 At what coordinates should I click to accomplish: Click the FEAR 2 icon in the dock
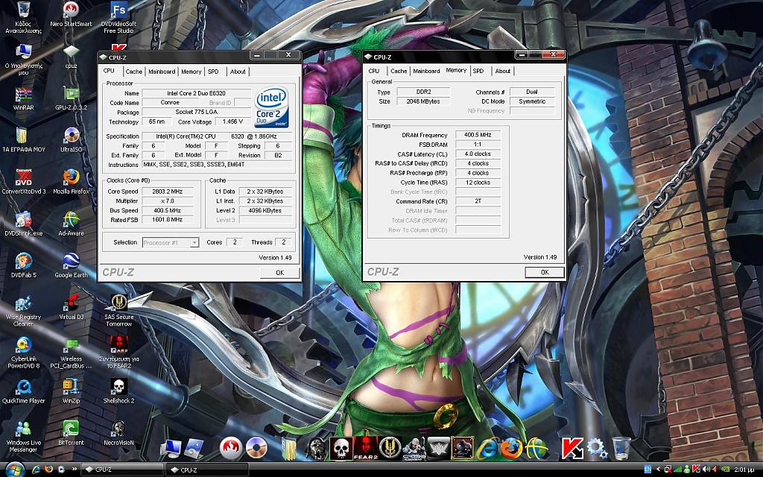click(x=365, y=448)
